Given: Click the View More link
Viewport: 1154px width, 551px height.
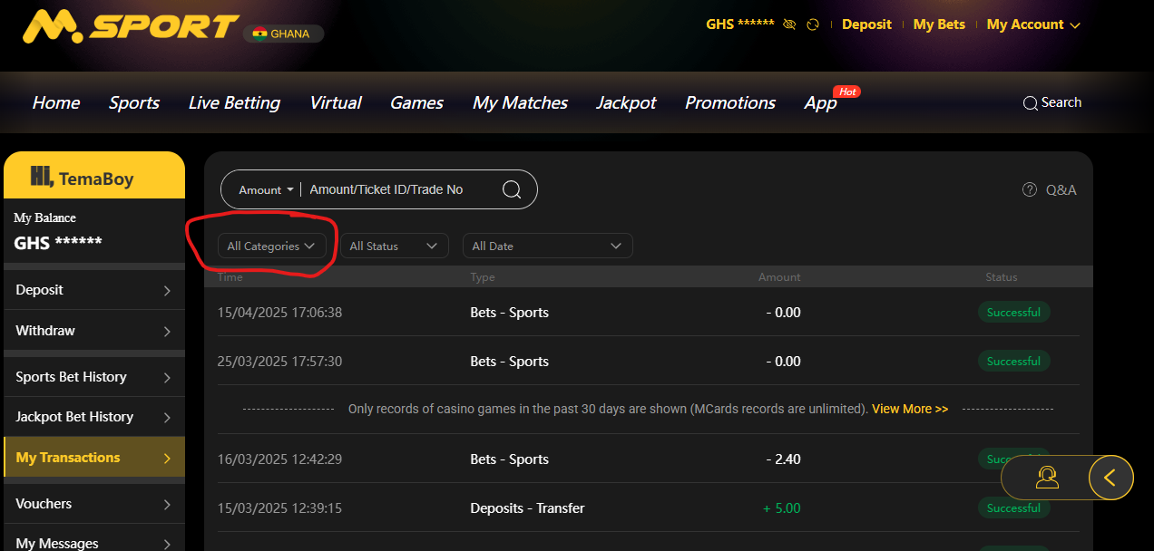Looking at the screenshot, I should coord(909,409).
